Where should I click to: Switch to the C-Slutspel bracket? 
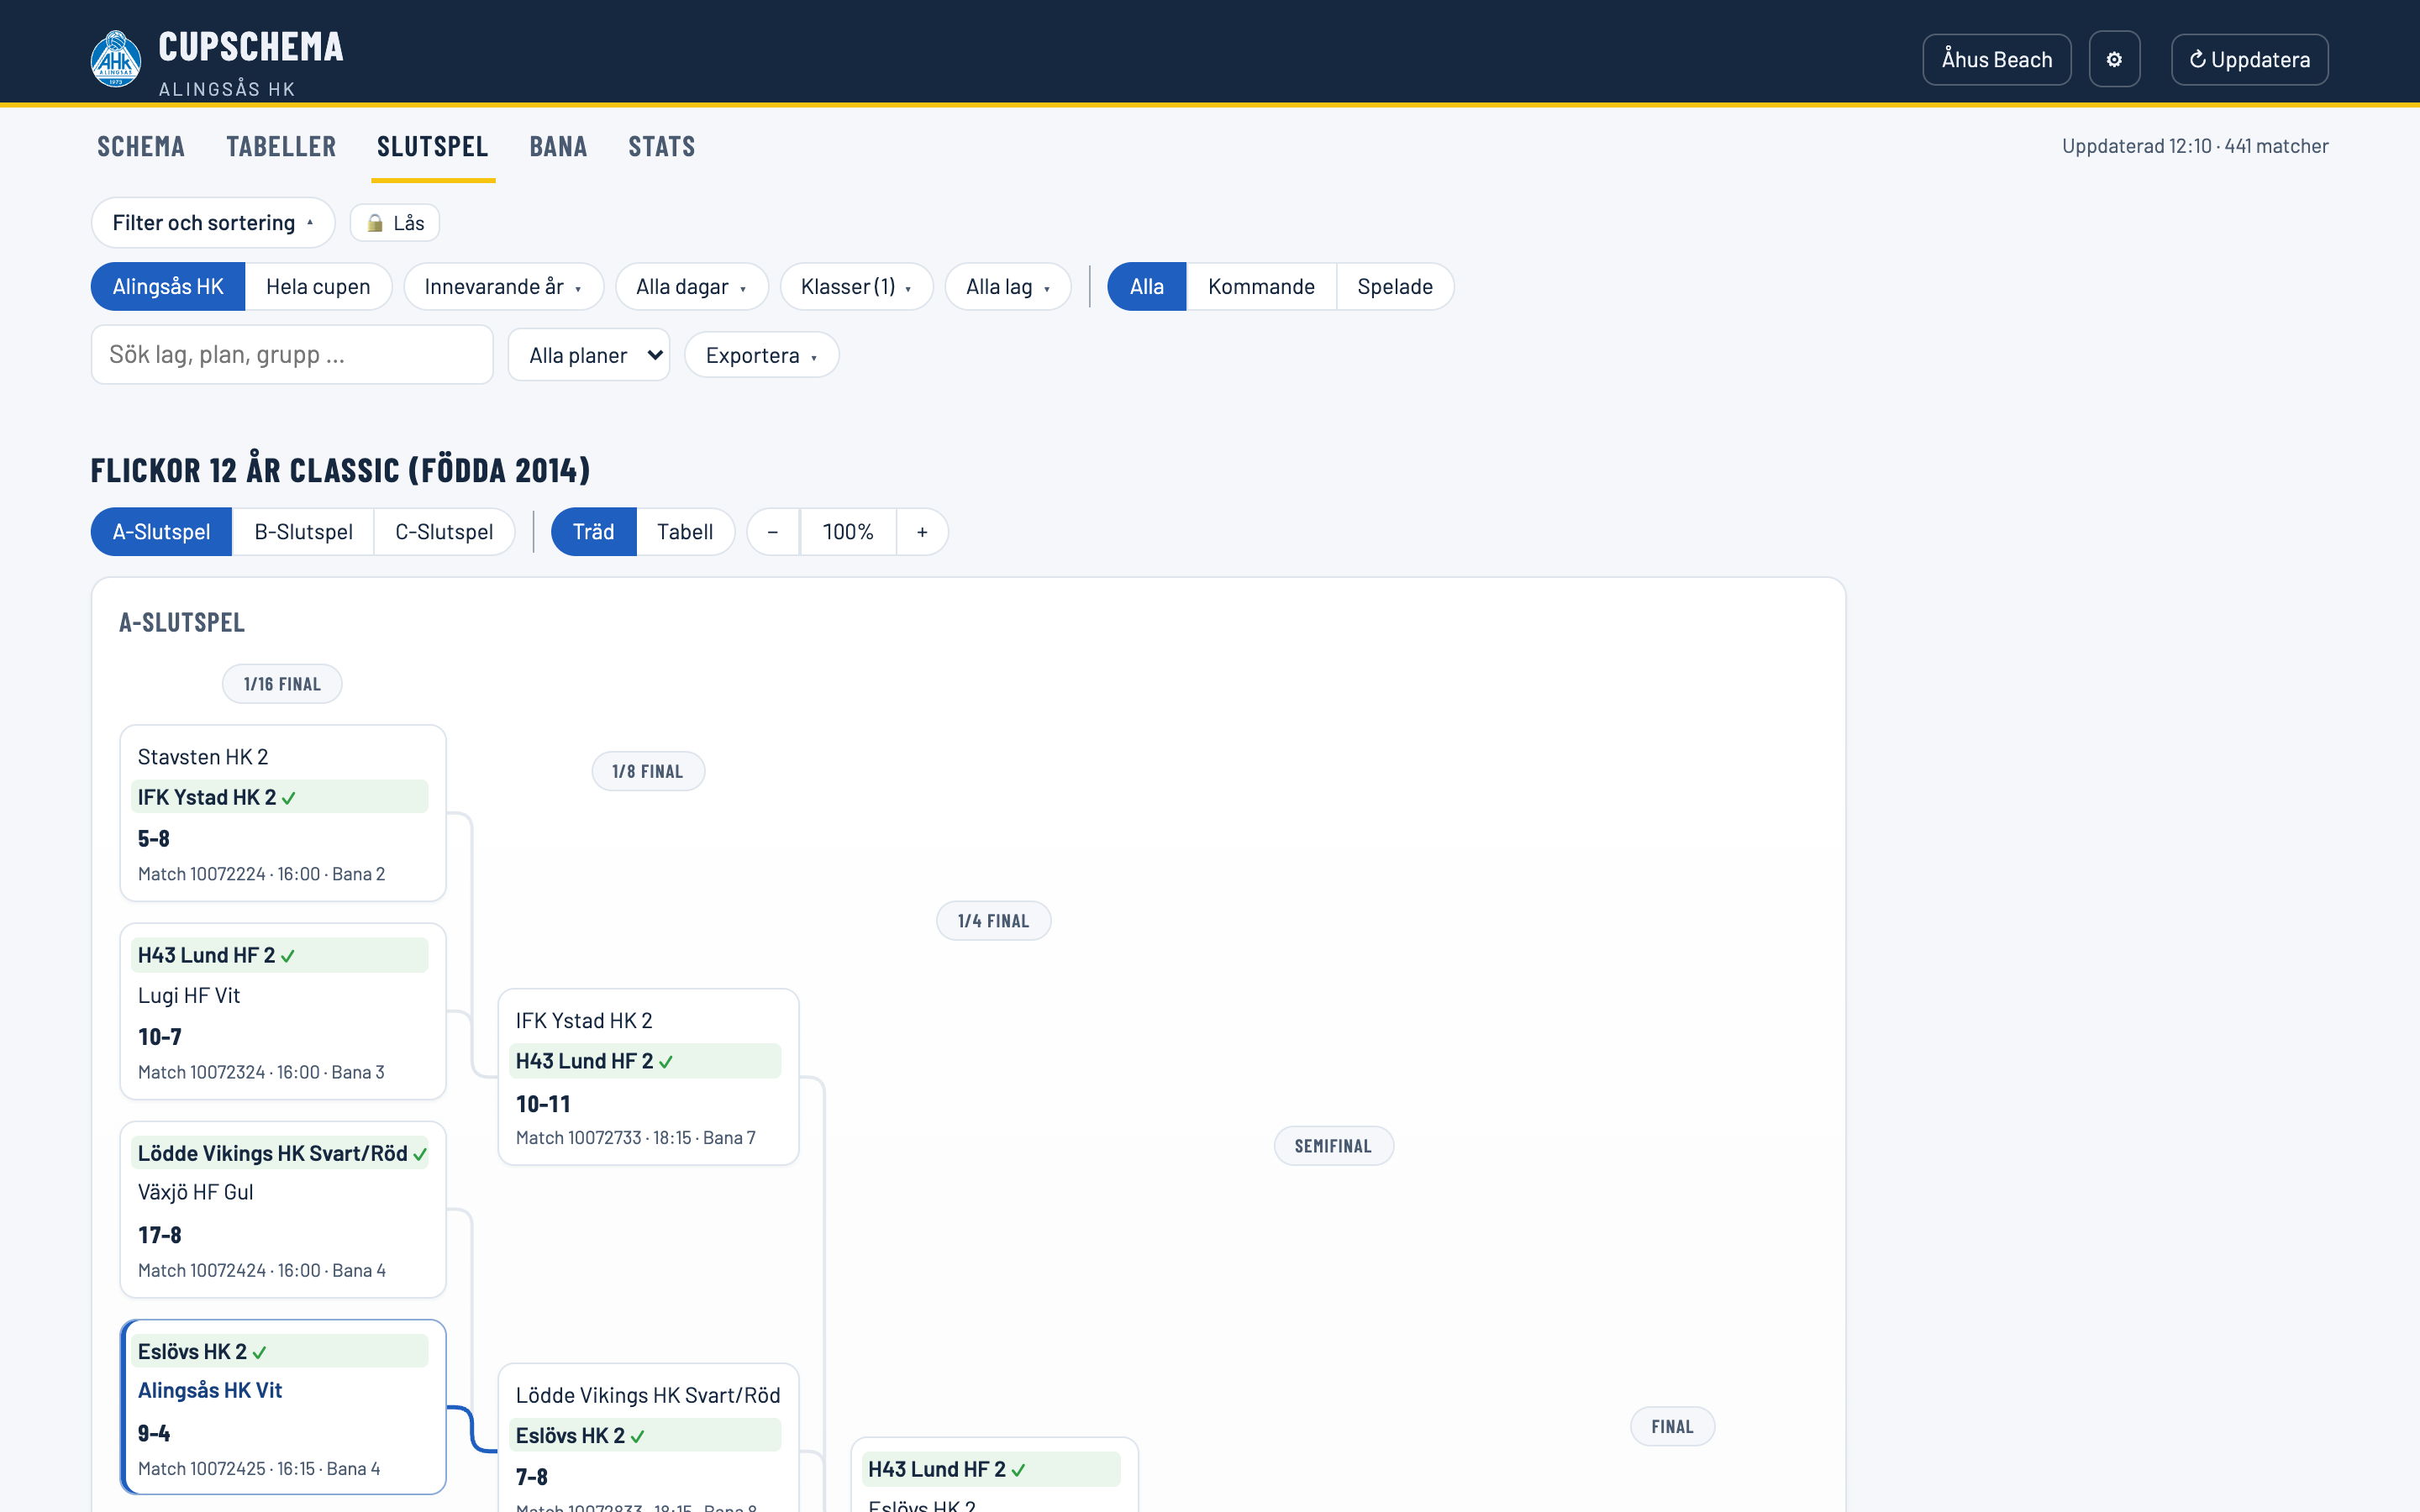[x=444, y=532]
